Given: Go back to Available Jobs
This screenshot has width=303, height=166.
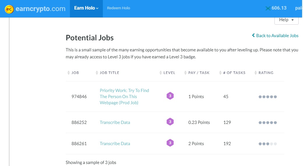Looking at the screenshot, I should [275, 35].
